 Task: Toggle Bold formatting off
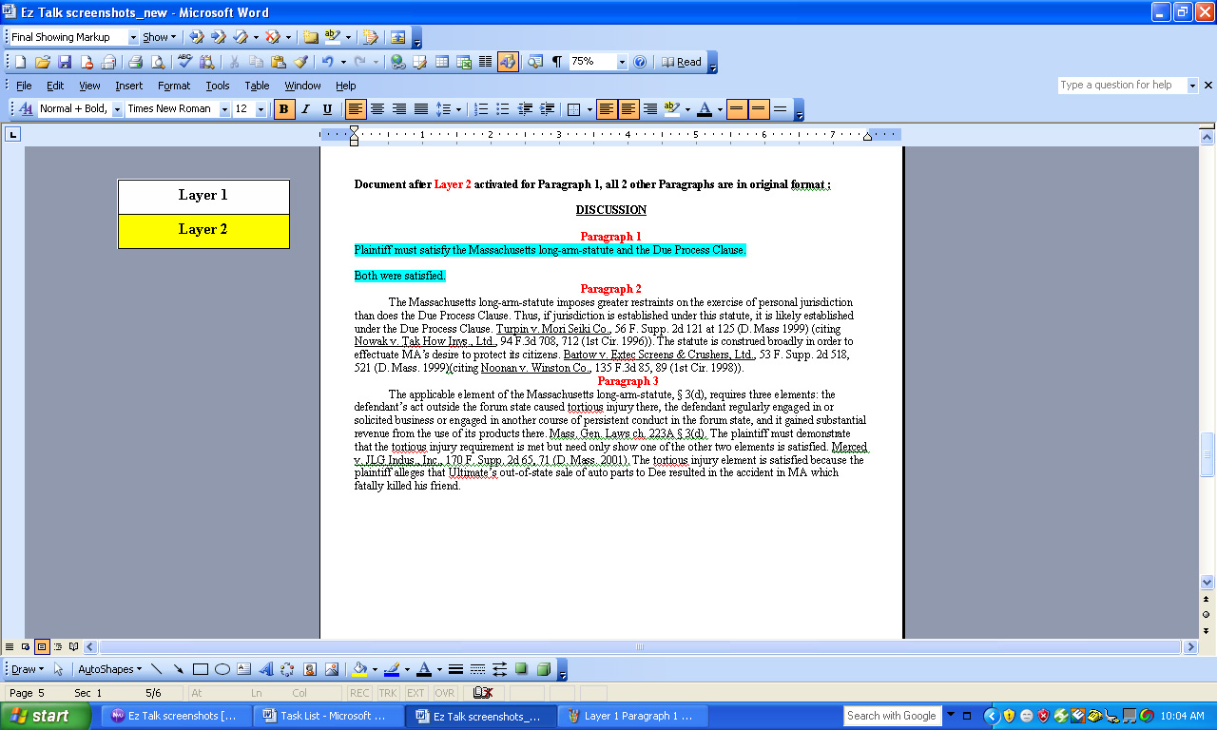coord(283,109)
